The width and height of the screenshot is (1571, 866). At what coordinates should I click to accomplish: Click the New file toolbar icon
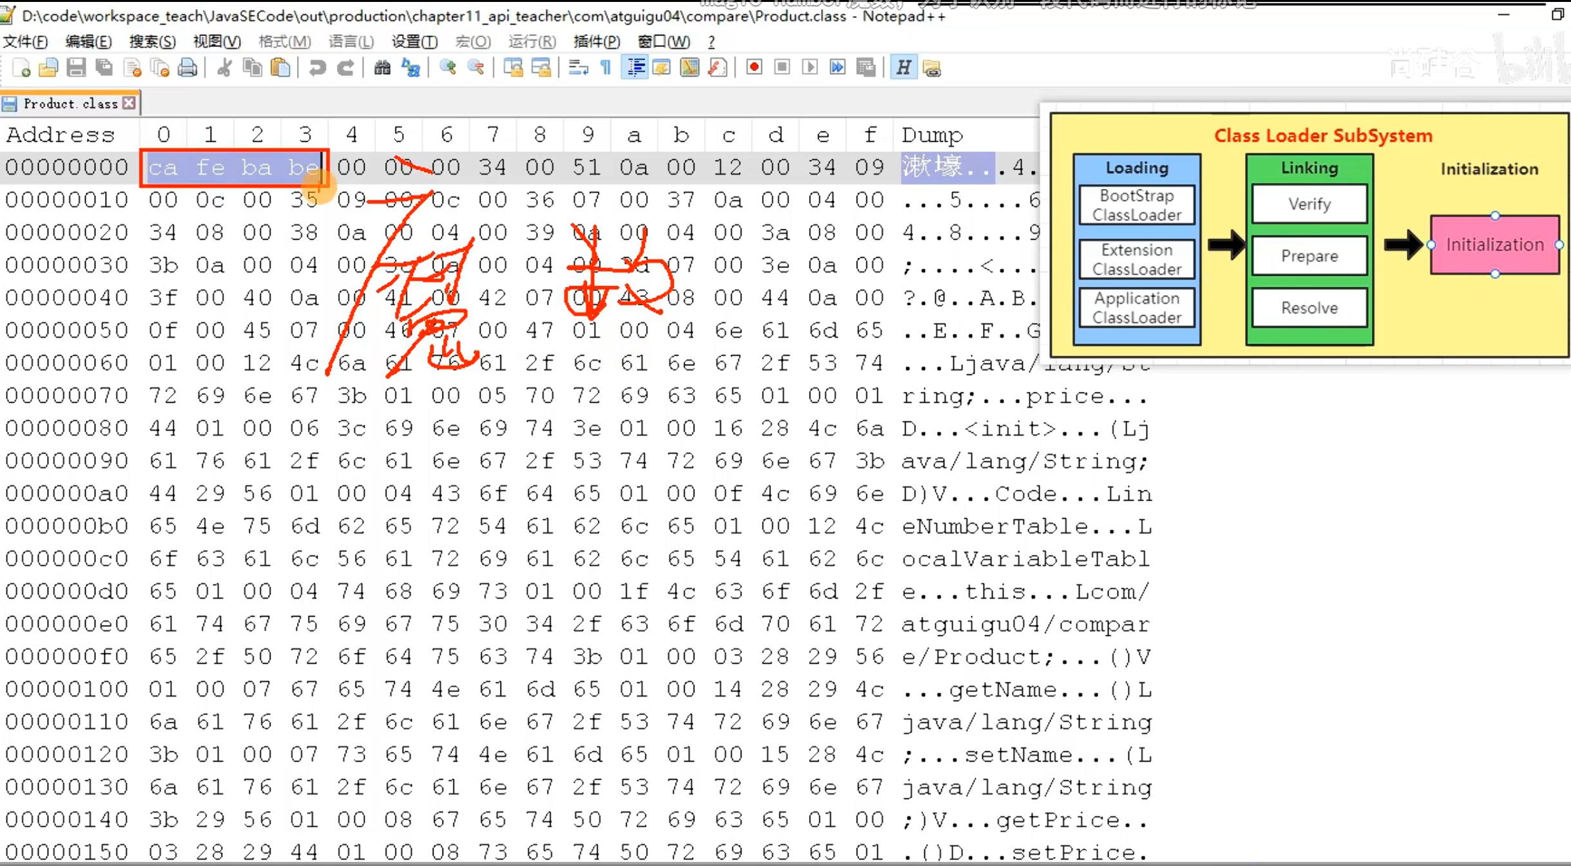tap(21, 68)
